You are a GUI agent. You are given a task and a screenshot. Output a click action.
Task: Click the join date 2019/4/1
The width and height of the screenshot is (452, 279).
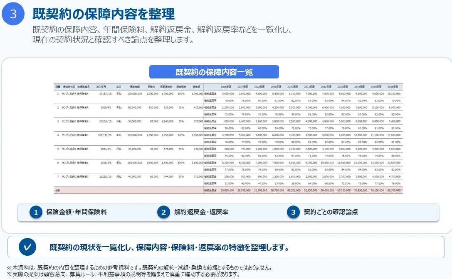[106, 108]
